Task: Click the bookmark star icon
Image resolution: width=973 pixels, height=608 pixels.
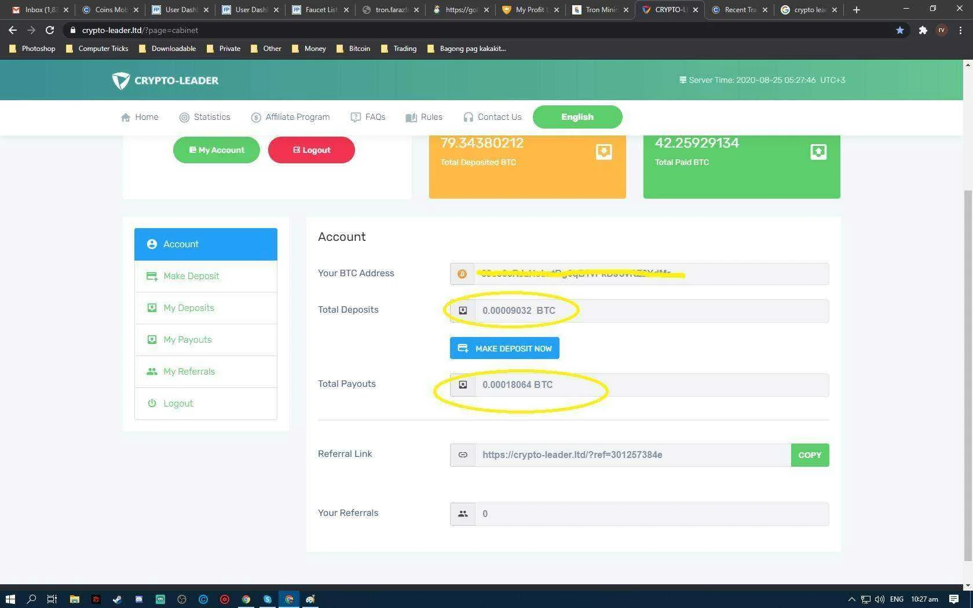Action: pos(899,30)
